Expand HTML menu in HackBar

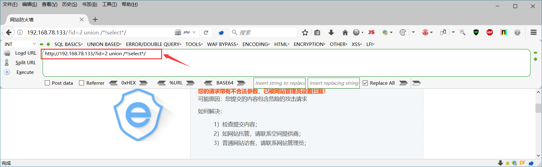coord(282,44)
